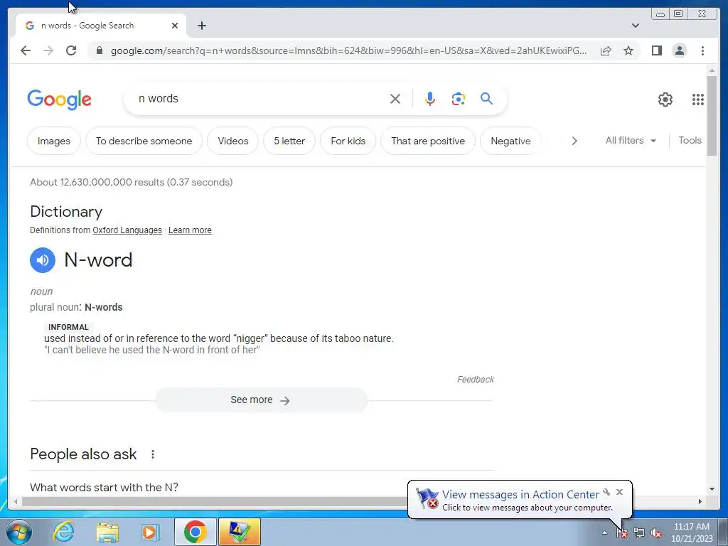Click the results count text
728x546 pixels.
click(132, 182)
